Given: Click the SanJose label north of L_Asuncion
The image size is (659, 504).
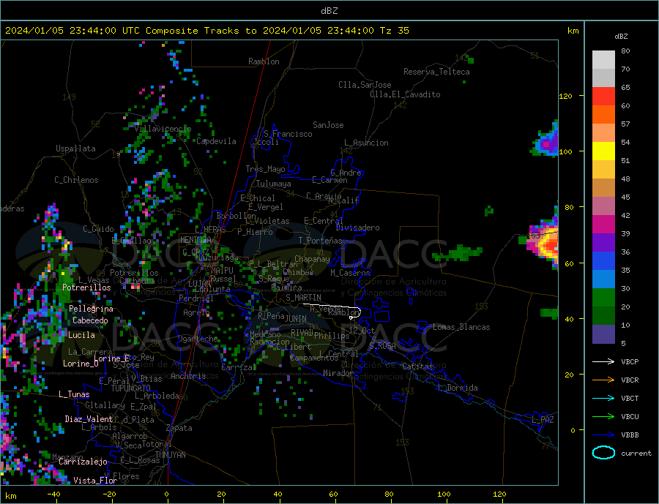Looking at the screenshot, I should (x=328, y=125).
